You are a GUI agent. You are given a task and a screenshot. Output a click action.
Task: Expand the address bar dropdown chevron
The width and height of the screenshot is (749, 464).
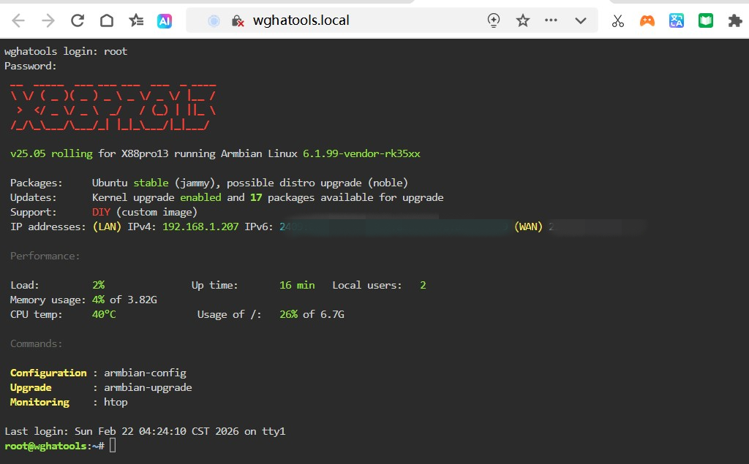click(x=581, y=20)
